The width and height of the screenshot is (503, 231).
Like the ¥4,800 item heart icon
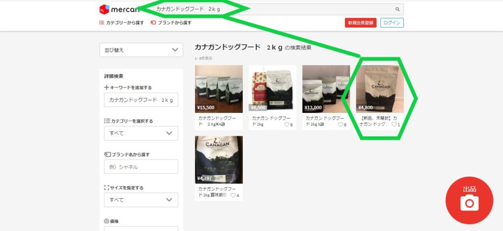394,125
